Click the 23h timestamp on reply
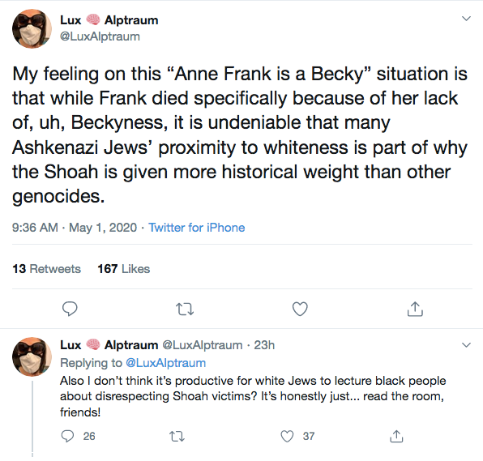Viewport: 483px width, 461px height. click(264, 345)
